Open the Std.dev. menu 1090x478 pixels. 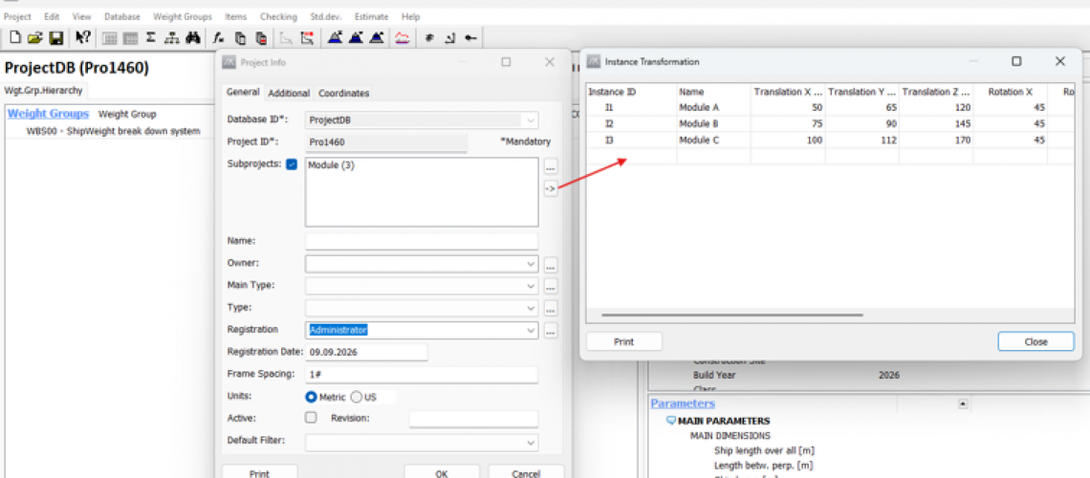pyautogui.click(x=326, y=16)
